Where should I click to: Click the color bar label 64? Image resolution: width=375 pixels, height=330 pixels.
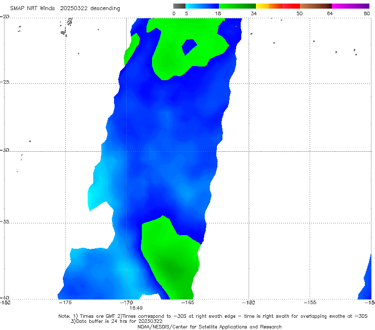[x=330, y=14]
